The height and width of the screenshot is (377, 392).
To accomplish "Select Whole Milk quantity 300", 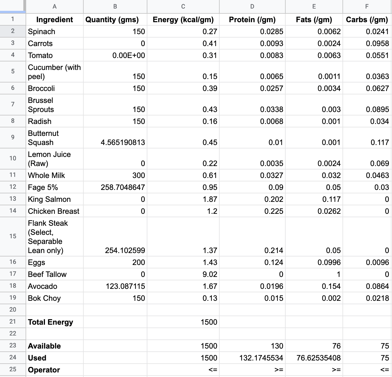I will pos(115,175).
